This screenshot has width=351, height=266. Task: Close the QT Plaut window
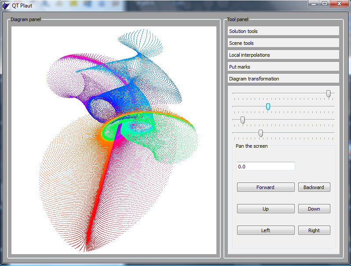click(339, 4)
